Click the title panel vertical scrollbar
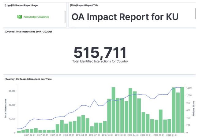Screen dimensions: 199x140 [195, 14]
